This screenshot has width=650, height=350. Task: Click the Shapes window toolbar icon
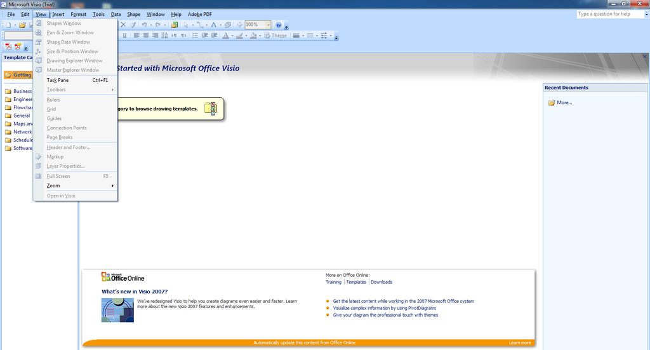[x=175, y=25]
